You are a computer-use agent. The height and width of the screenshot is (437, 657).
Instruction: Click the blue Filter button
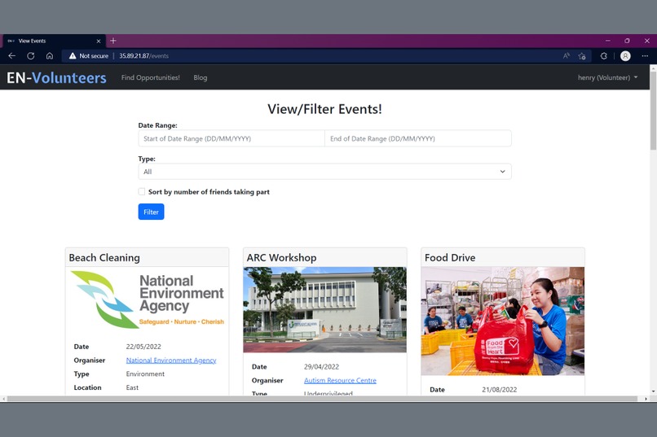(152, 212)
